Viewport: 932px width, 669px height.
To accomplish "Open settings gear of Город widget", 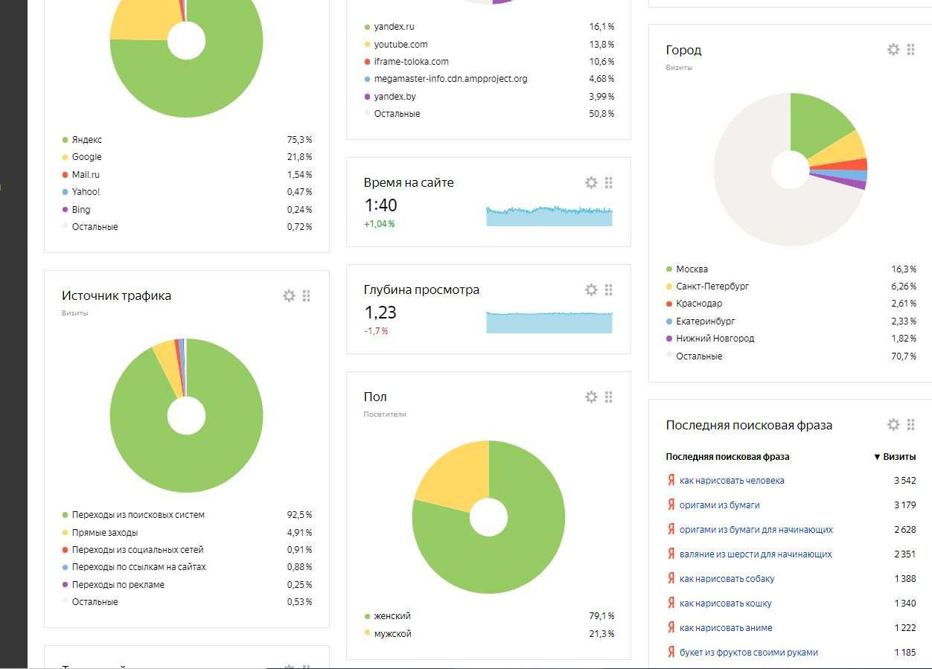I will click(x=893, y=49).
